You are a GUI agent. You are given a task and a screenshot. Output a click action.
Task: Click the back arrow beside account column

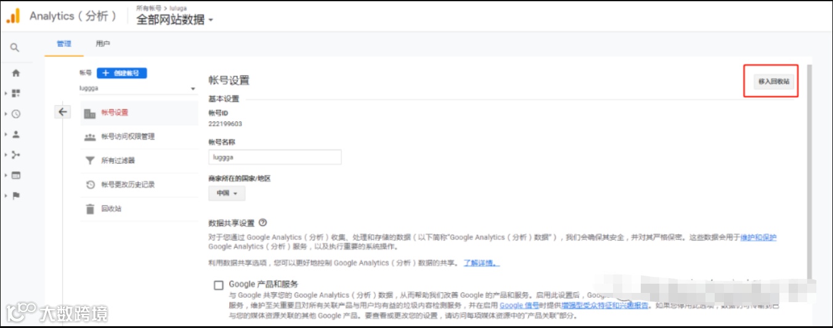coord(63,112)
